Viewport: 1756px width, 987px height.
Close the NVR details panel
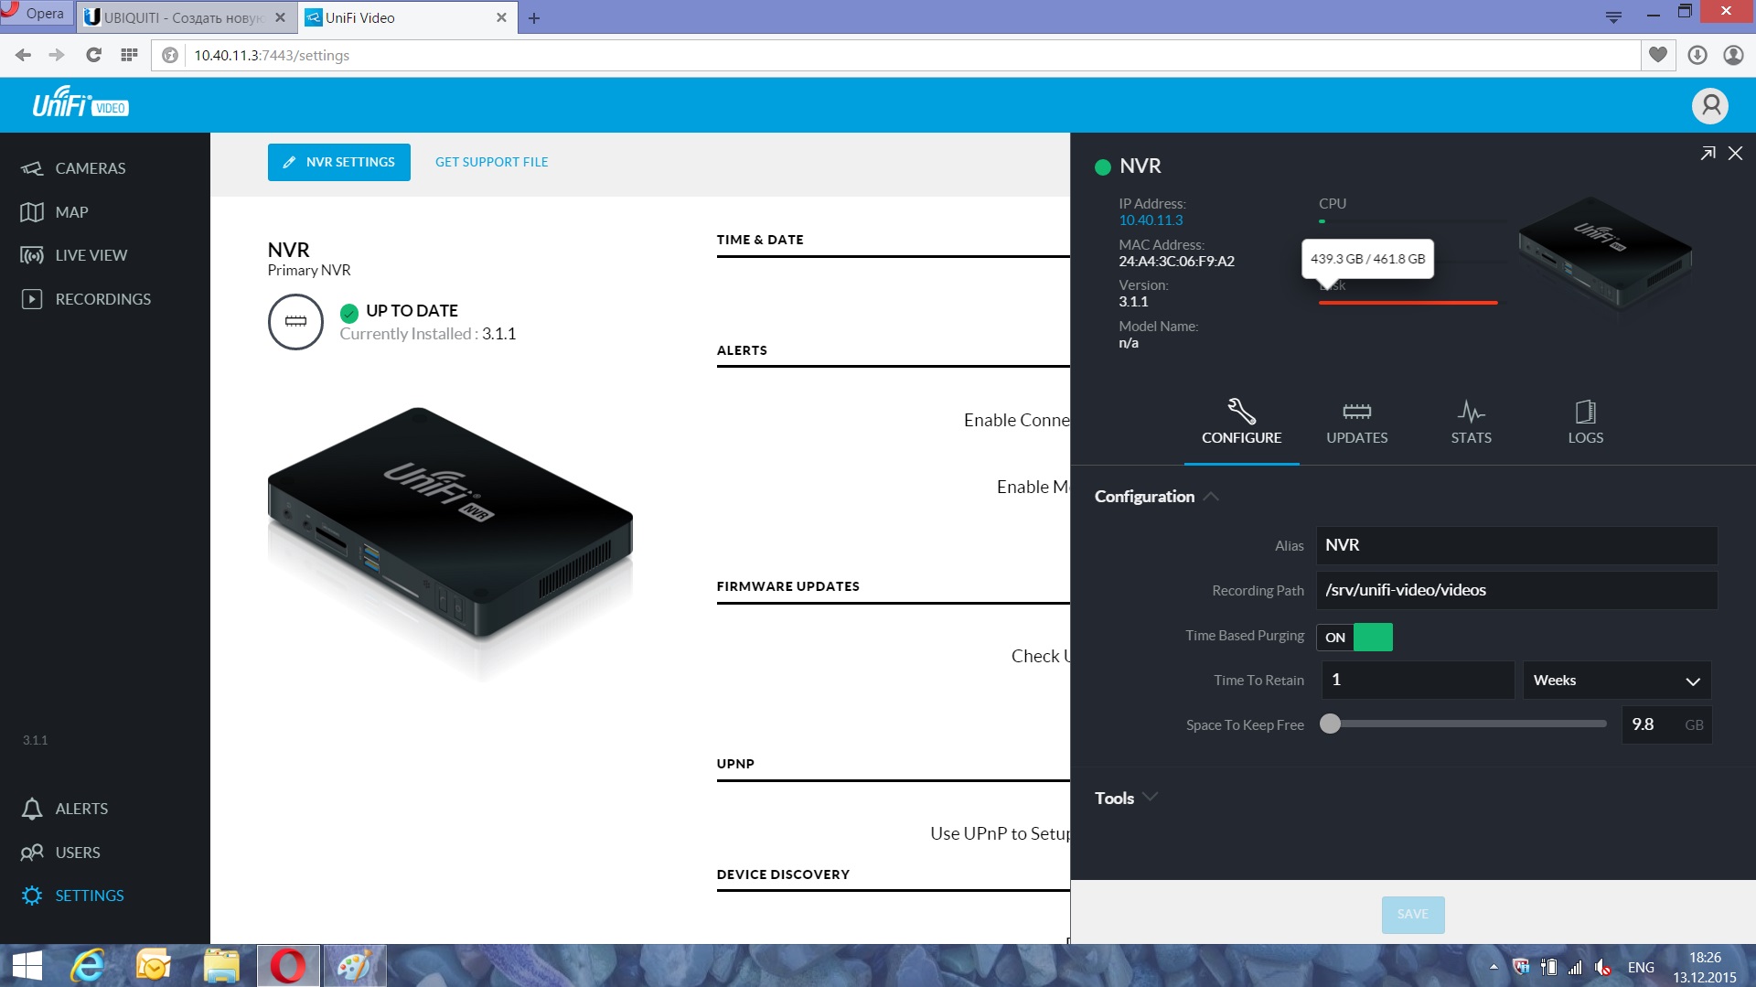click(1735, 154)
